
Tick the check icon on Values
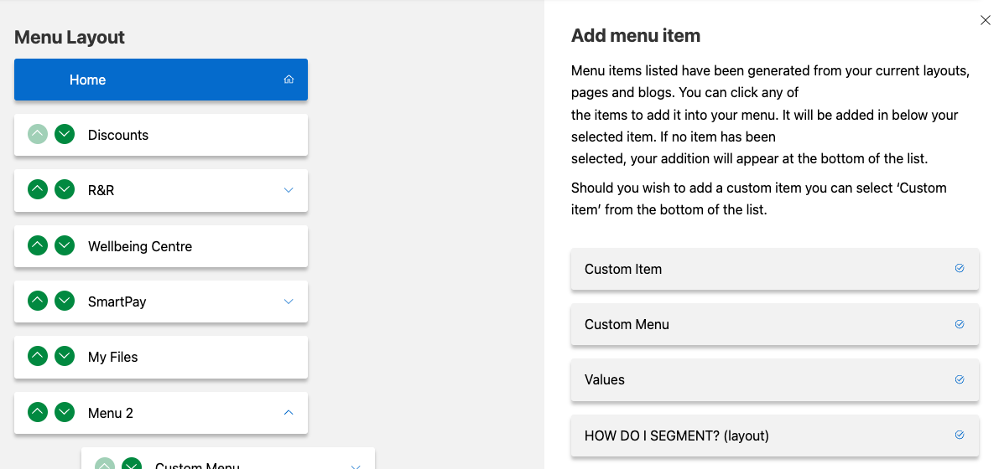tap(960, 379)
